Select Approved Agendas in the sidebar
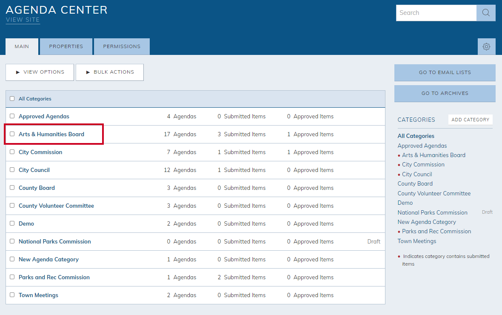Image resolution: width=502 pixels, height=315 pixels. tap(422, 146)
